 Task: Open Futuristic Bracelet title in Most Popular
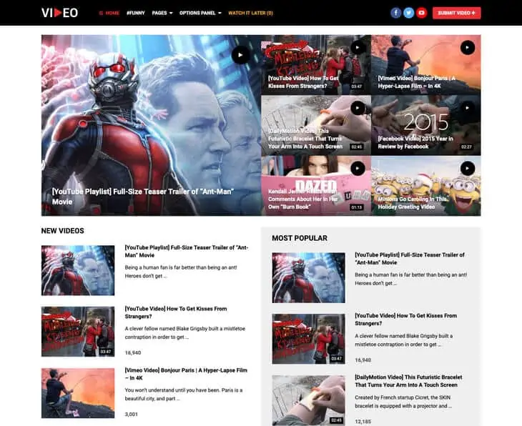click(408, 381)
